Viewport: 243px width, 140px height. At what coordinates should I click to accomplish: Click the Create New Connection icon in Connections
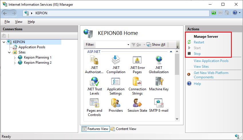point(4,36)
